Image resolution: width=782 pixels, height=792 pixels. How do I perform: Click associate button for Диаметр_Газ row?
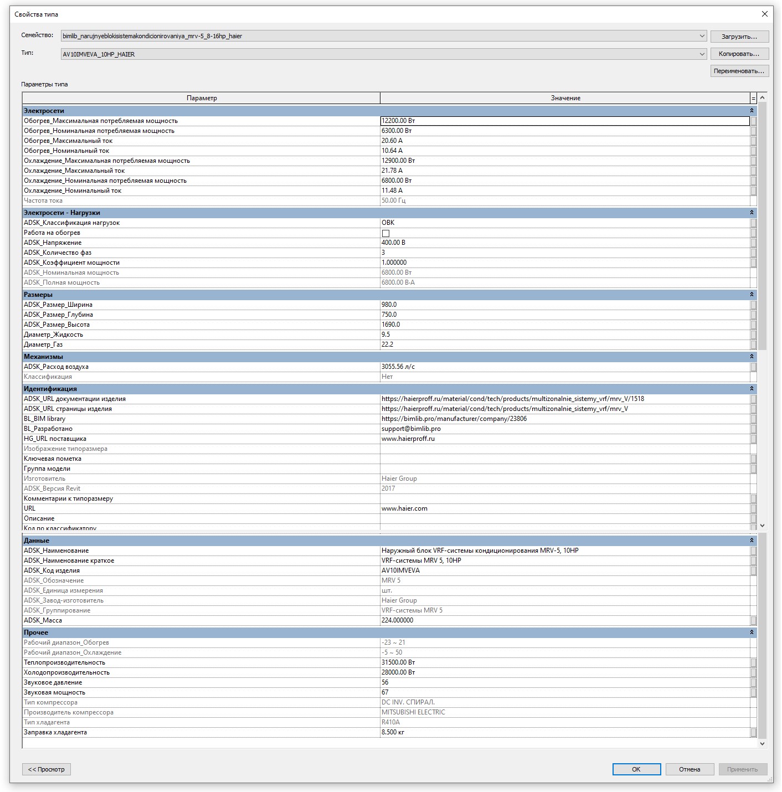point(753,344)
